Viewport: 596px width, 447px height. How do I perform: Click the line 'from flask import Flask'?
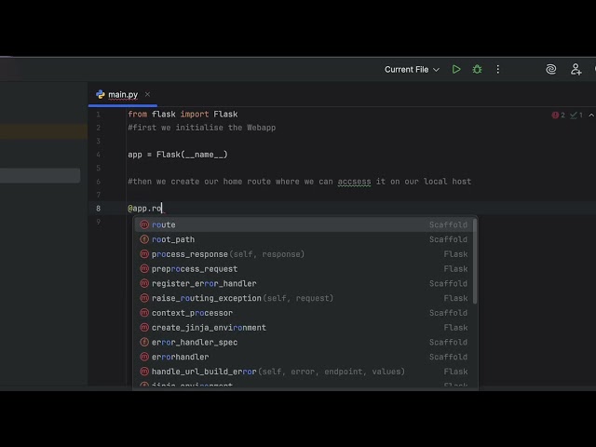(183, 115)
